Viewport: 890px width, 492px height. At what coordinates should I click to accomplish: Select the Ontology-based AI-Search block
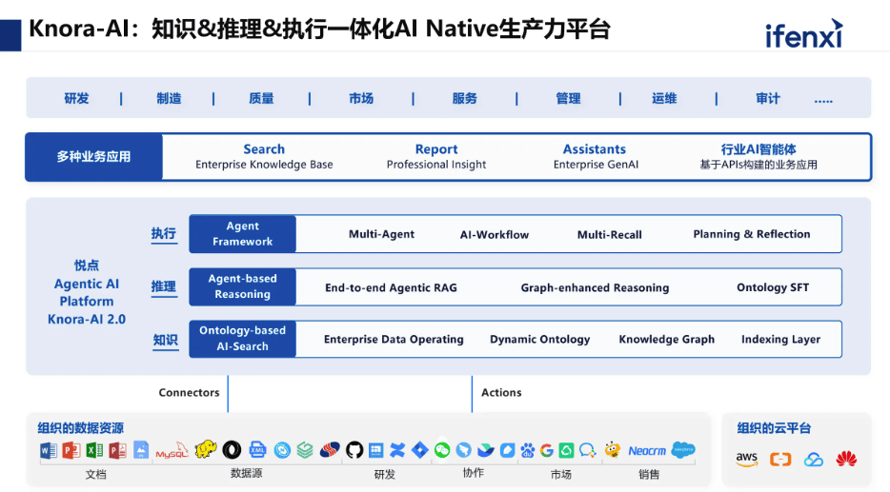coord(242,339)
